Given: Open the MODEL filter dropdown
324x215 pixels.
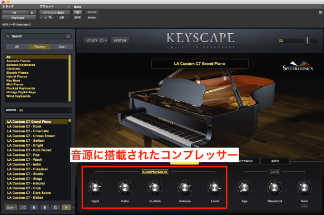Looking at the screenshot, I should click(x=38, y=110).
